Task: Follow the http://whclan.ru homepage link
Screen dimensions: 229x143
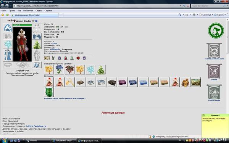Action: pos(36,126)
